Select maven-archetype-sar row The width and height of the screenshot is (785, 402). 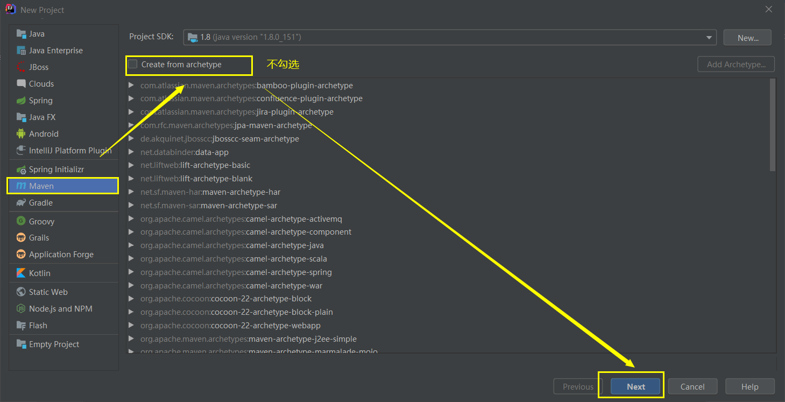pos(447,205)
